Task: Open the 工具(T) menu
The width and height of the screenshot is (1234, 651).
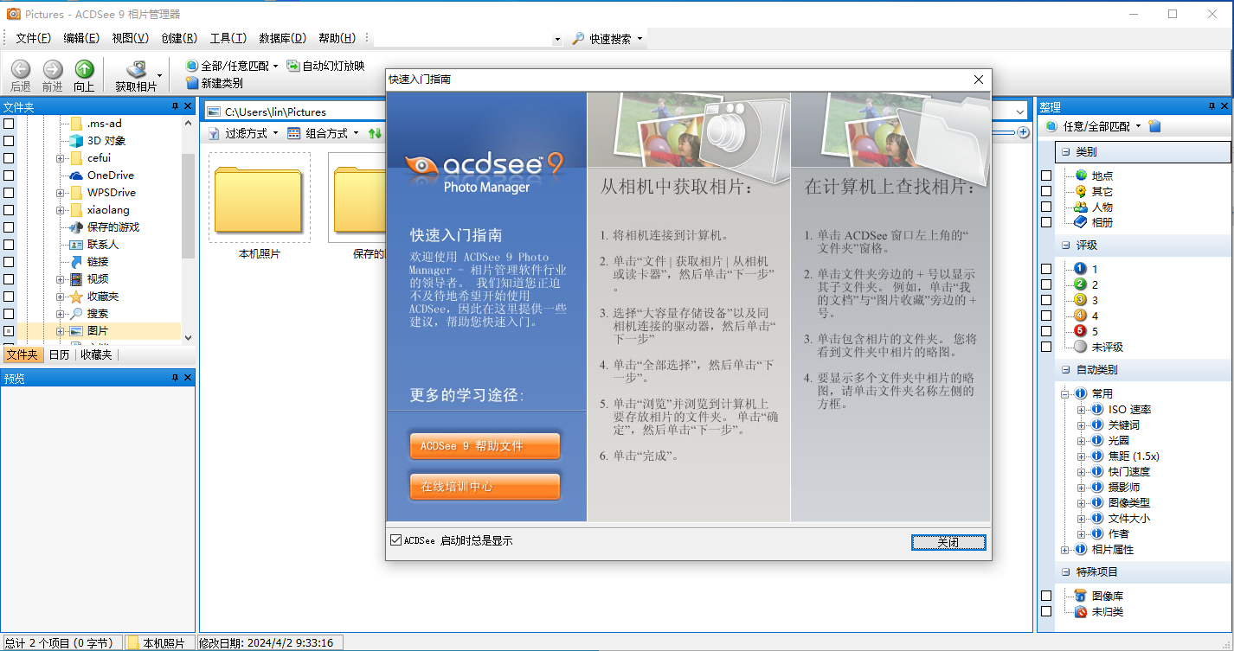Action: [228, 38]
